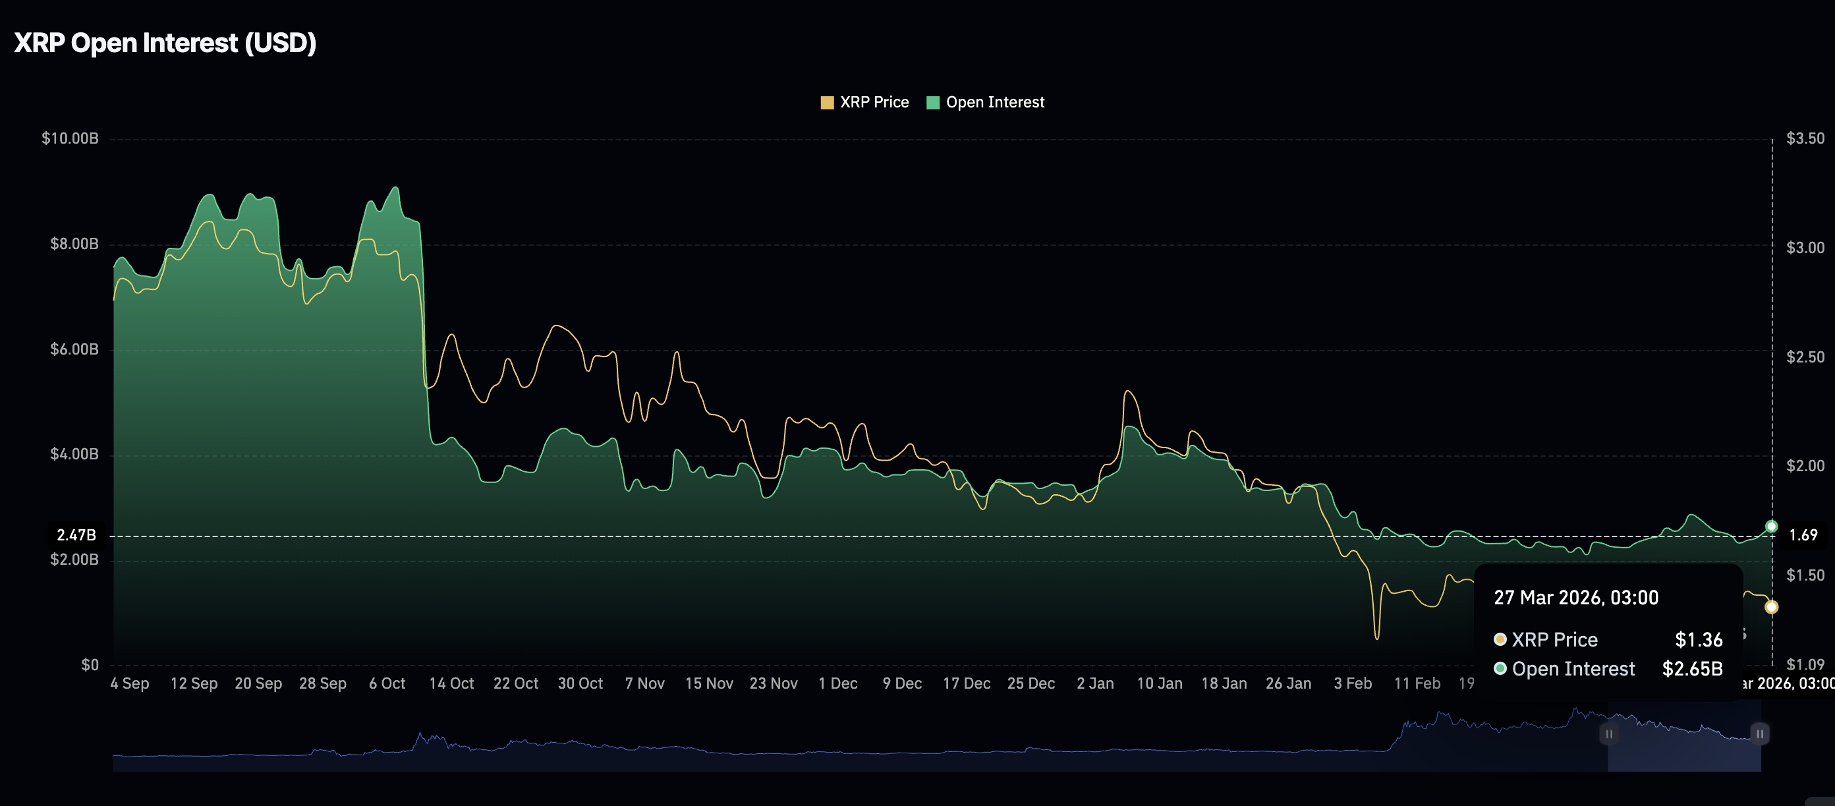Click the XRP Open Interest (USD) title

(165, 43)
